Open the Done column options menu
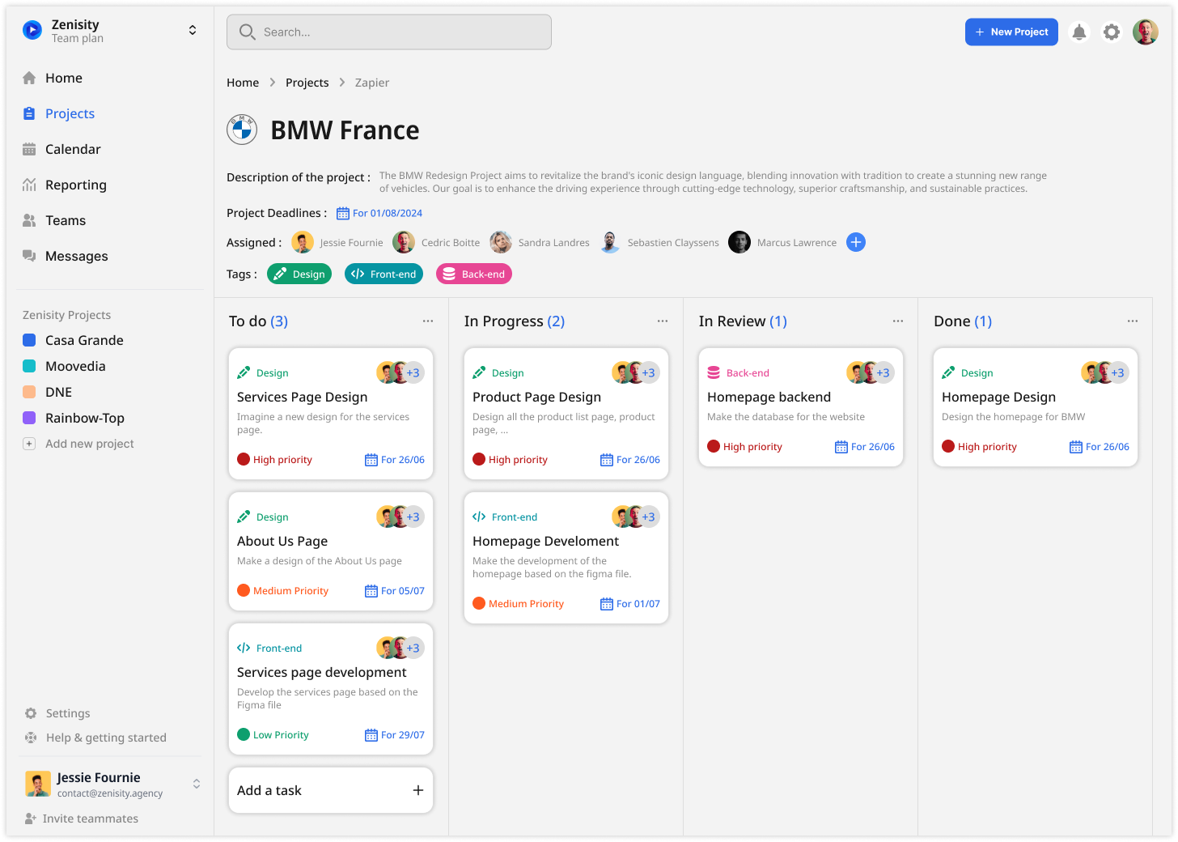The height and width of the screenshot is (842, 1178). click(1133, 321)
